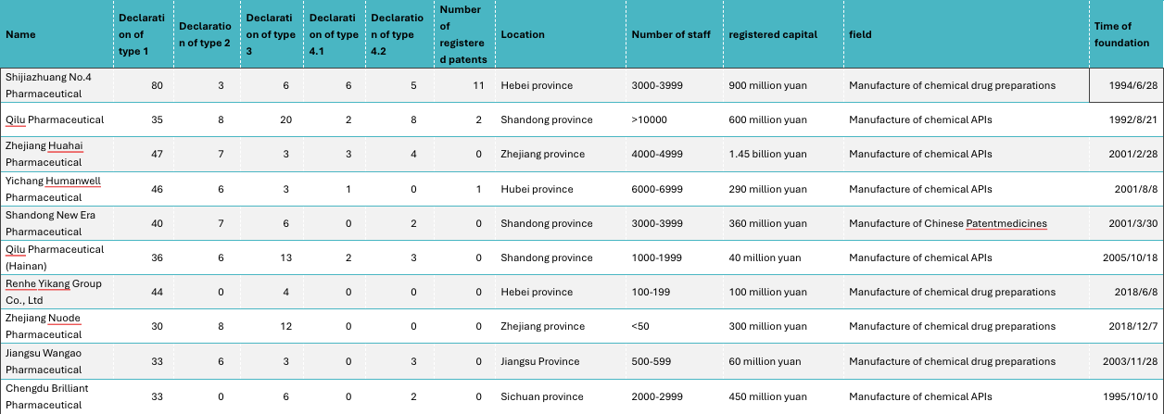Click the Number of registered patents header
Viewport: 1164px width, 414px height.
(x=462, y=34)
